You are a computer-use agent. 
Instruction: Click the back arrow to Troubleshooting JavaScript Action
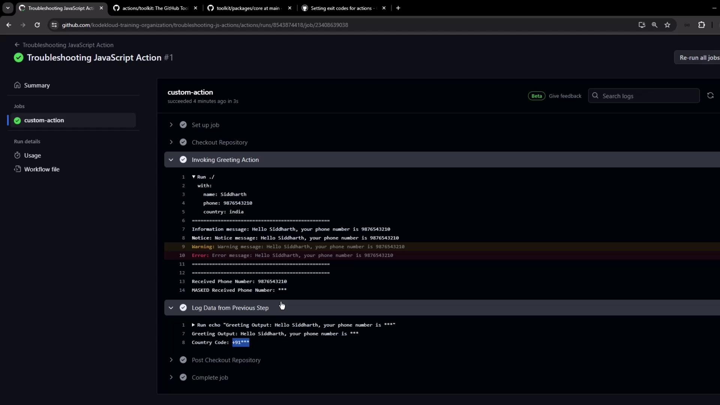(x=17, y=45)
